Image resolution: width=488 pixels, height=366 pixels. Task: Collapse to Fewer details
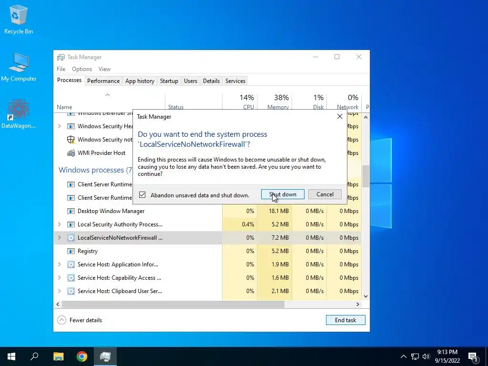tap(80, 320)
